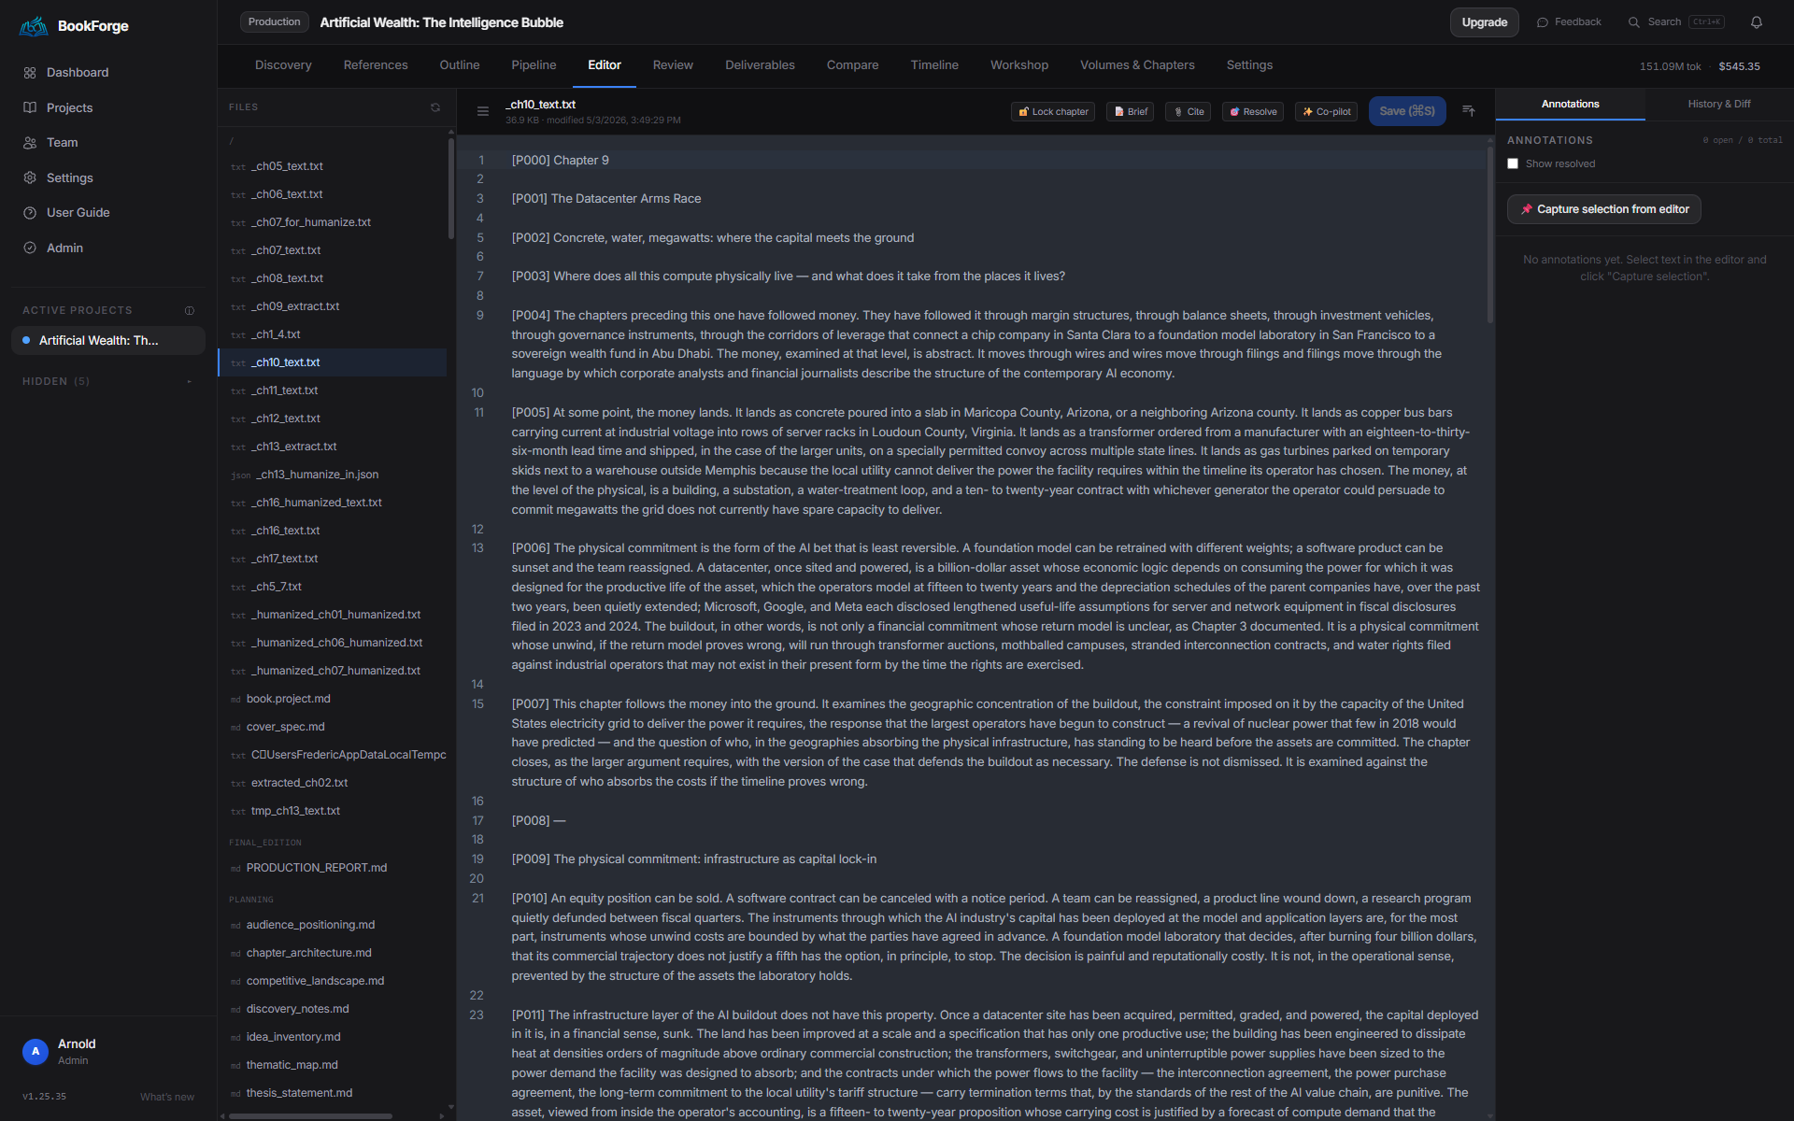
Task: Send Feedback from the top bar
Action: [1569, 22]
